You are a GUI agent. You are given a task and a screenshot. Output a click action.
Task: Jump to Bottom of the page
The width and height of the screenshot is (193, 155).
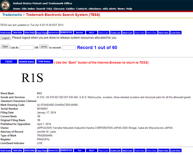[79, 33]
